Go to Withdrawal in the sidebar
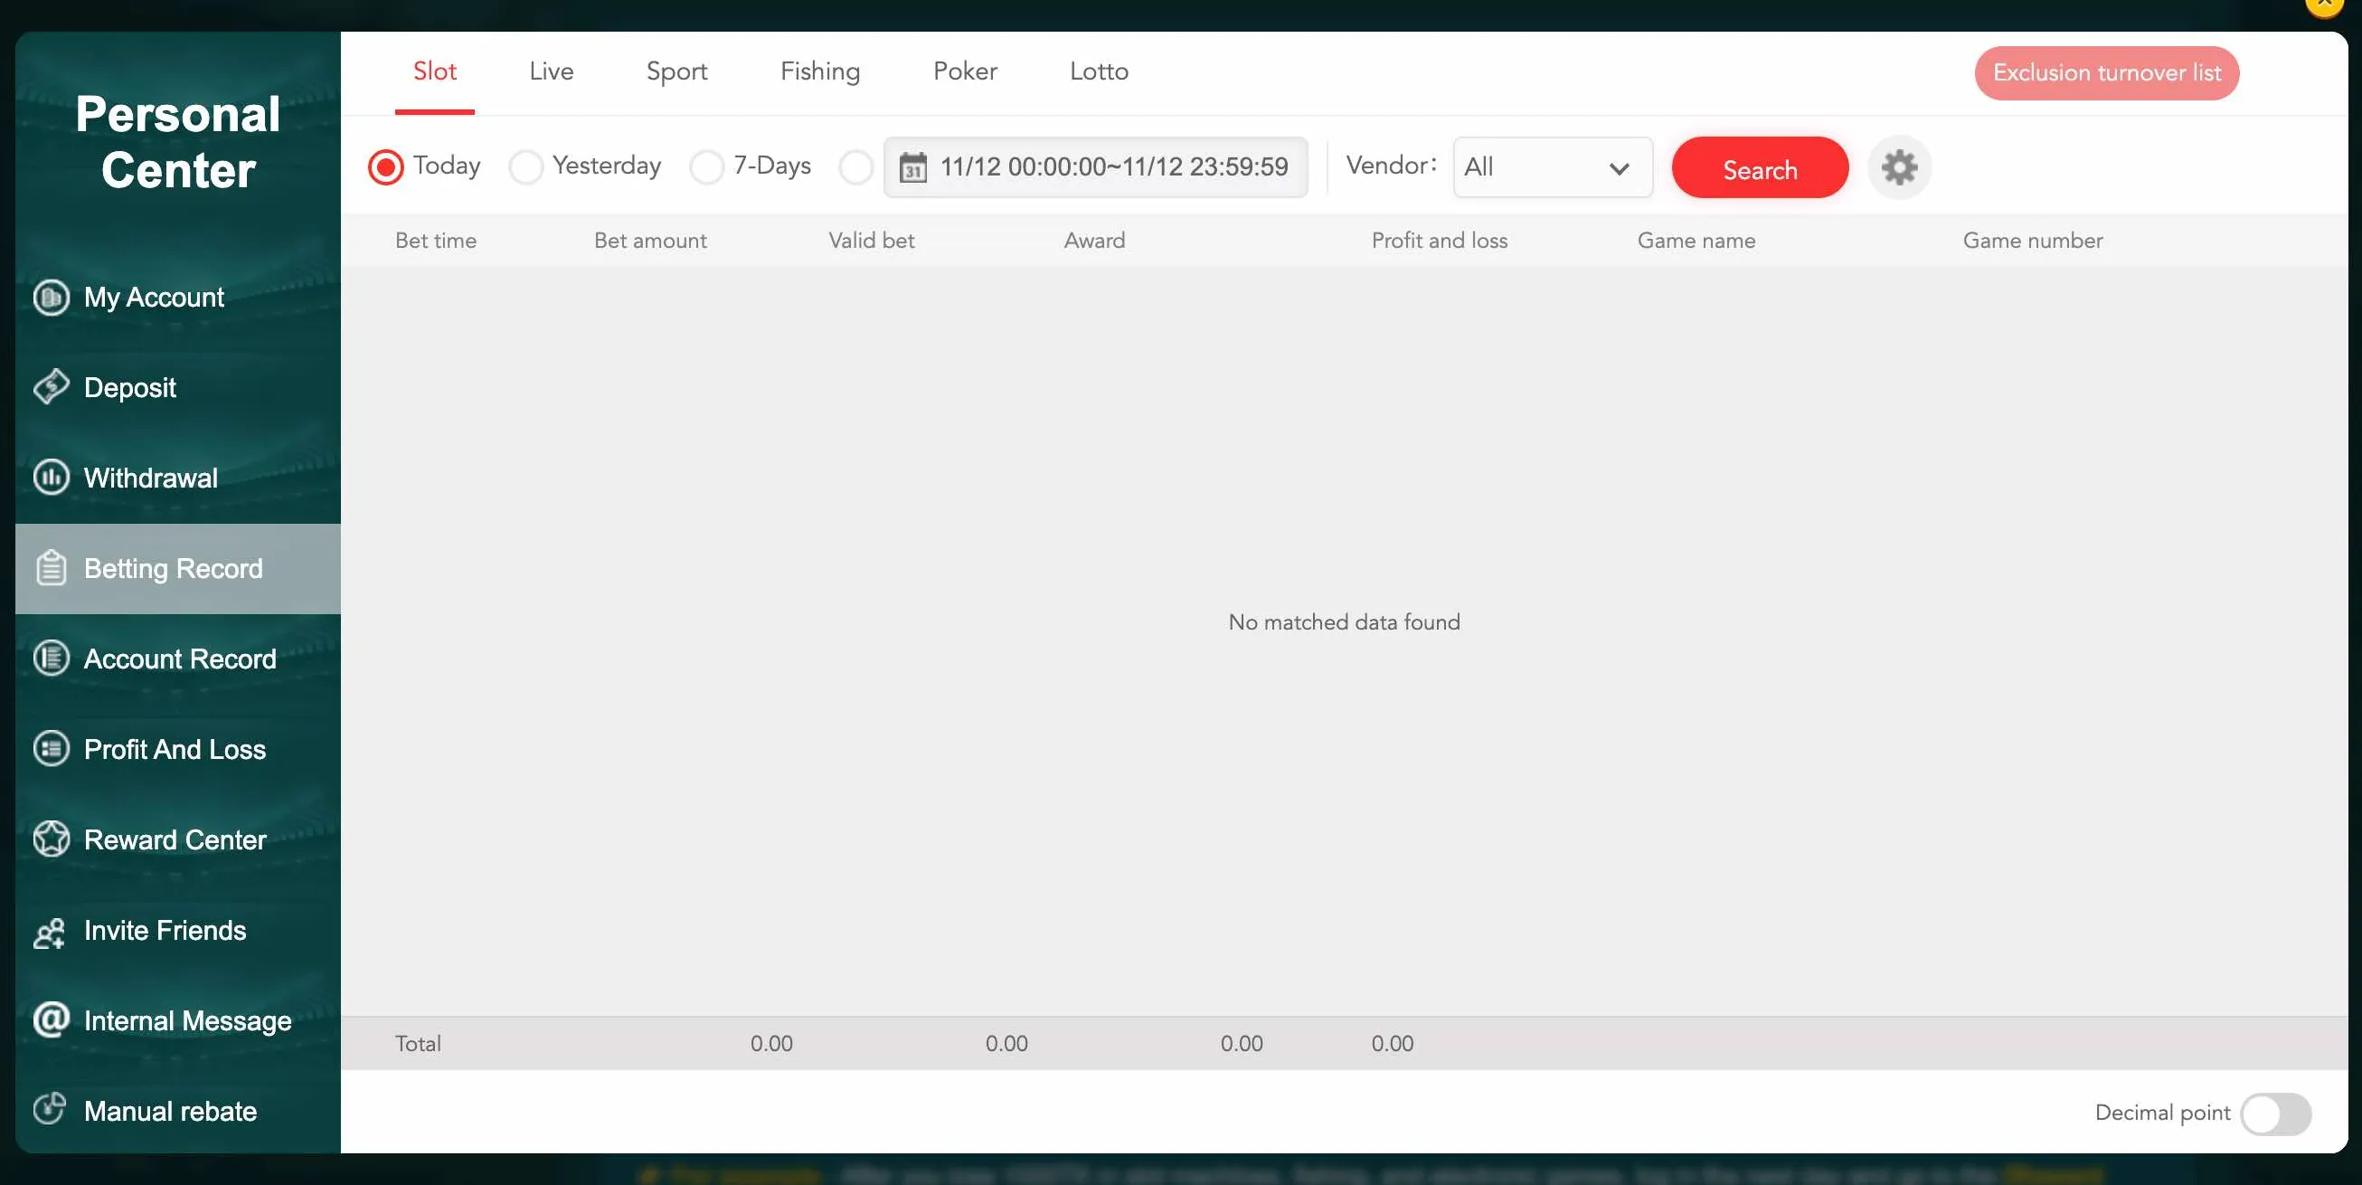This screenshot has width=2362, height=1185. [178, 478]
